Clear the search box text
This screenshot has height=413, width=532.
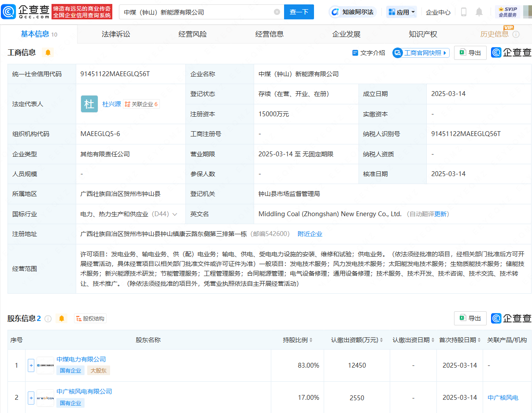click(277, 12)
